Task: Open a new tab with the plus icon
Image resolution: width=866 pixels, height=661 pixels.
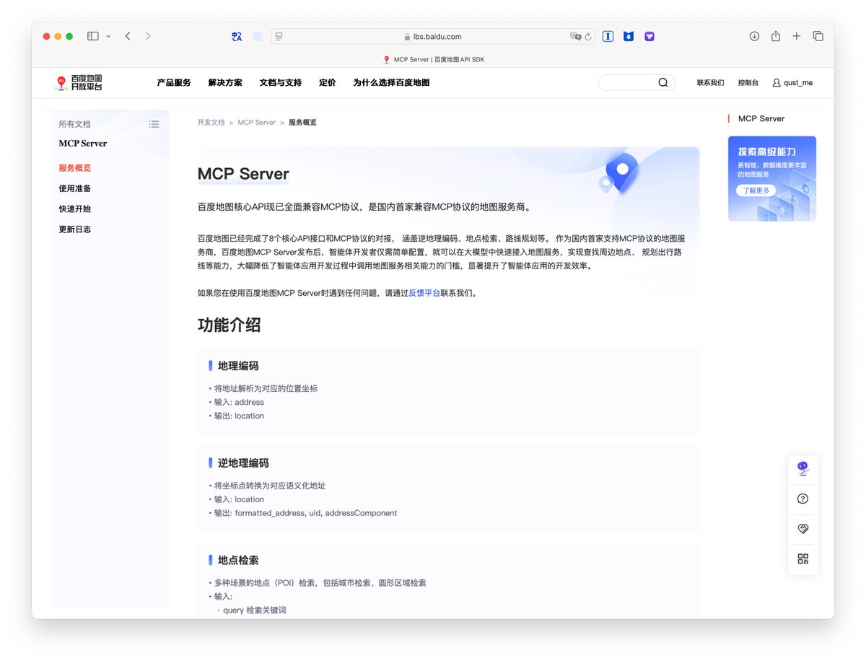Action: pyautogui.click(x=797, y=36)
